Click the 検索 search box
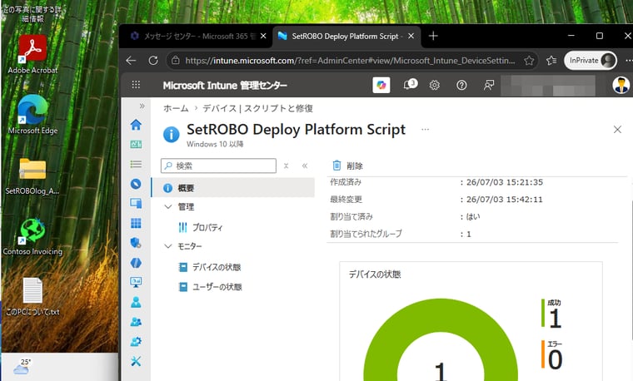This screenshot has height=381, width=633. pos(218,166)
